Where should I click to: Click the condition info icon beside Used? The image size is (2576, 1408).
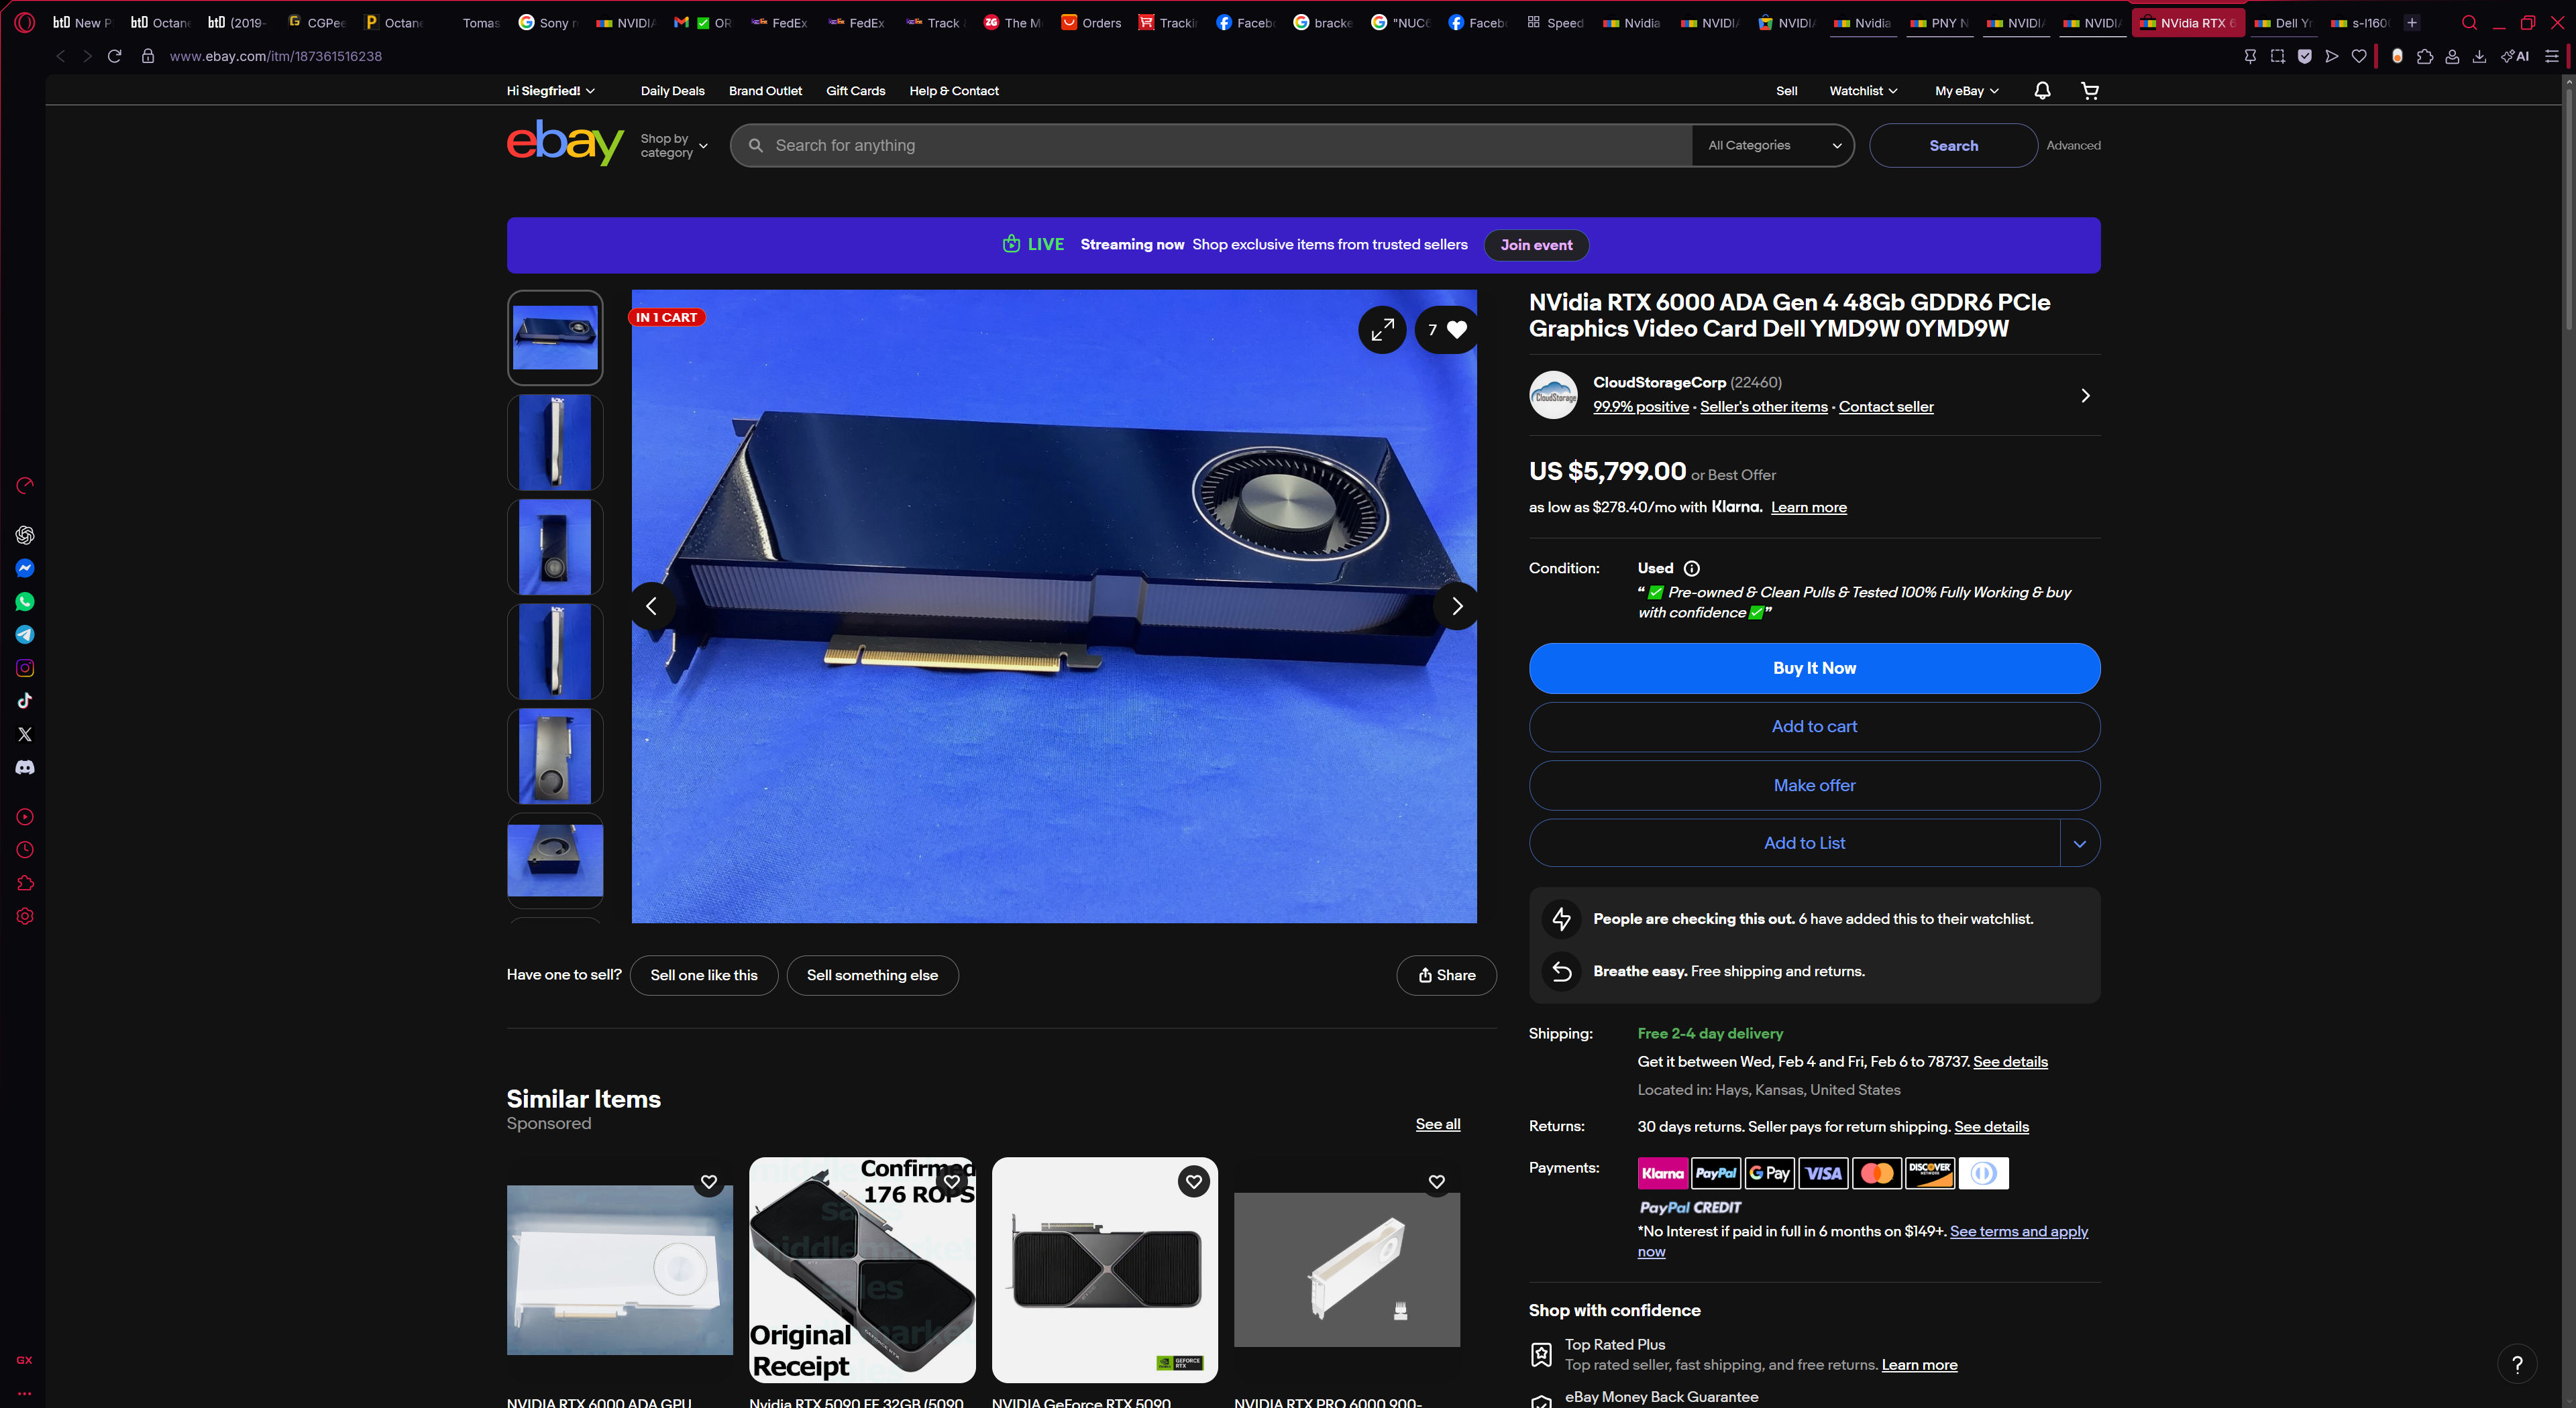click(1692, 569)
